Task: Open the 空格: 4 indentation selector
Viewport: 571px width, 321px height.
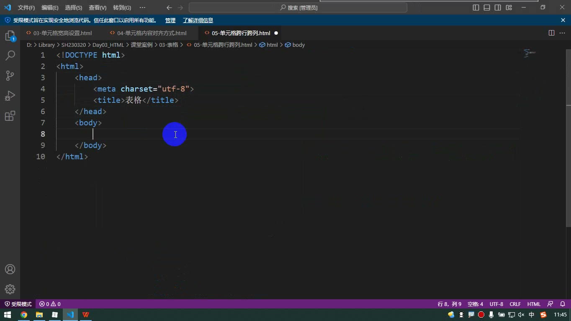Action: coord(475,304)
